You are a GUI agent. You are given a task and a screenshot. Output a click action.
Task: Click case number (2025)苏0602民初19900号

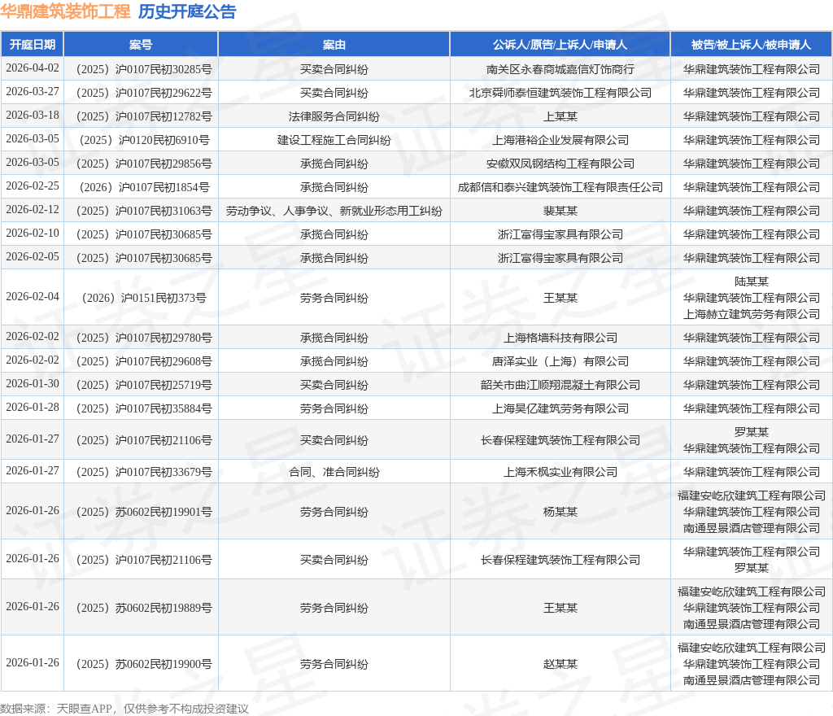[x=141, y=665]
